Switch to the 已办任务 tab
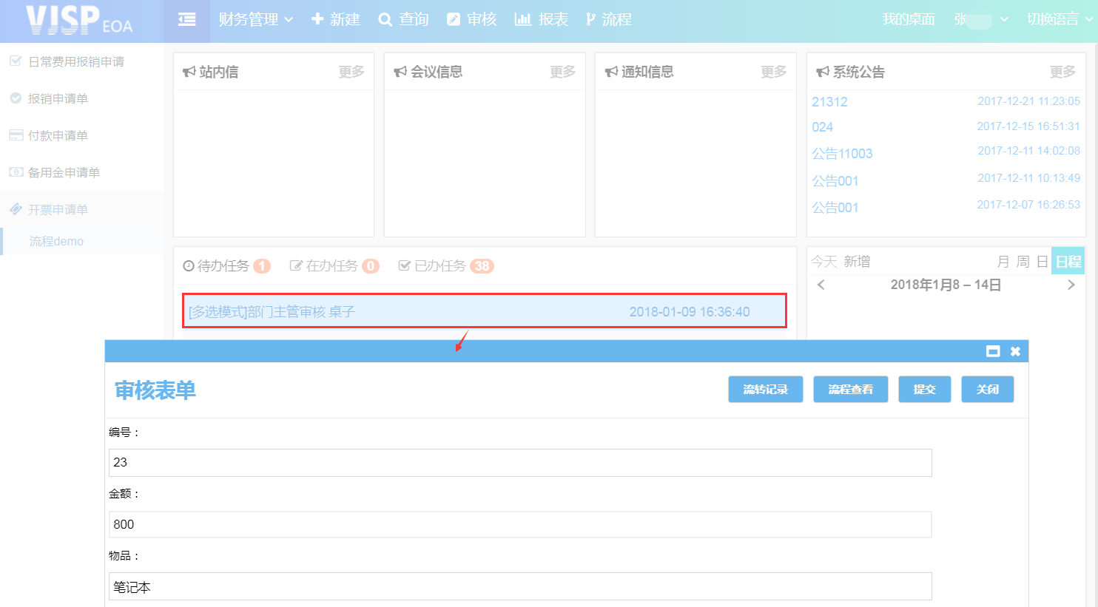1098x607 pixels. point(445,266)
